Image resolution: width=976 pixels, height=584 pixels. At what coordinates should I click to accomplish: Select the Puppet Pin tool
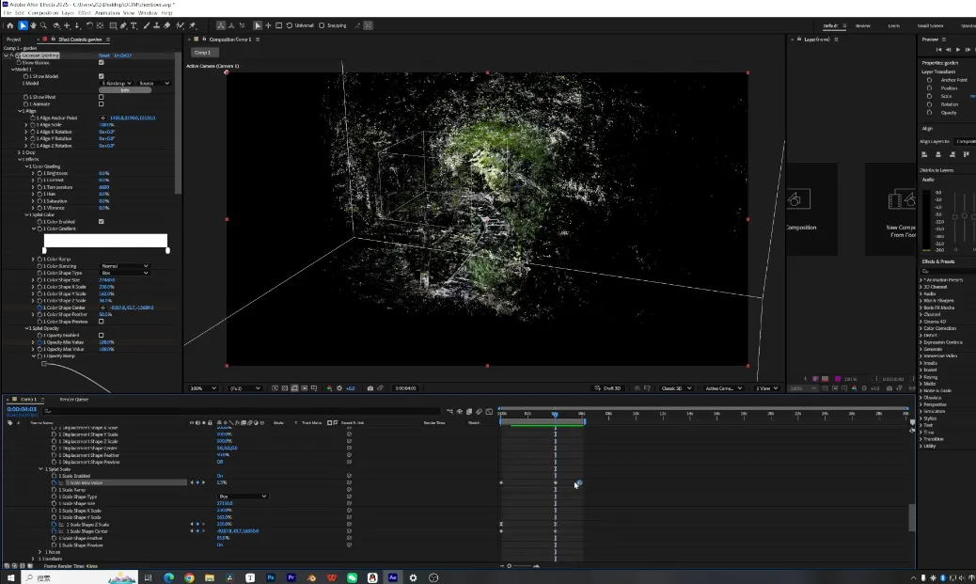tap(193, 25)
